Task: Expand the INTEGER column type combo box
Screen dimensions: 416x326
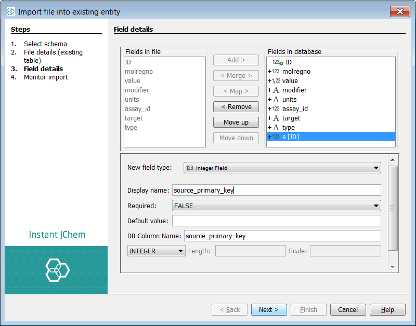Action: (x=157, y=251)
